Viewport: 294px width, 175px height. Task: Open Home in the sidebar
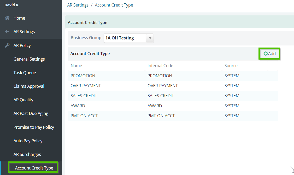[19, 18]
